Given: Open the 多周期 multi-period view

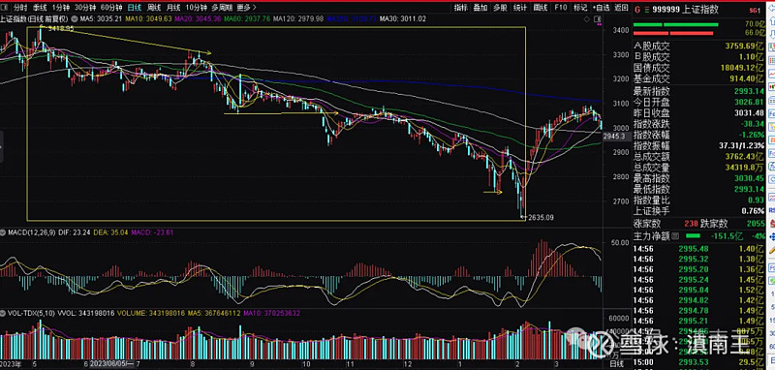Looking at the screenshot, I should (222, 8).
